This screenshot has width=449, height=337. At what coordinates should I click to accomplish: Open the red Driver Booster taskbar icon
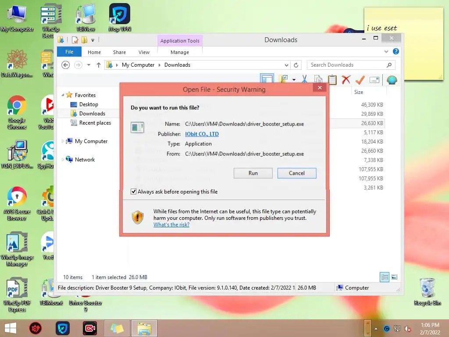click(36, 328)
